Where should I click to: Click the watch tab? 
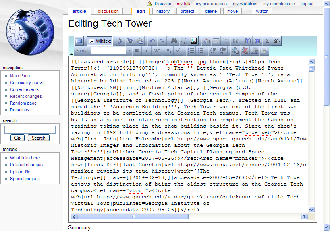pos(262,11)
